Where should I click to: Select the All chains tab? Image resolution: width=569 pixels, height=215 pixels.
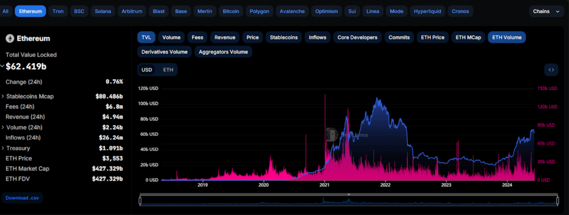coord(6,11)
